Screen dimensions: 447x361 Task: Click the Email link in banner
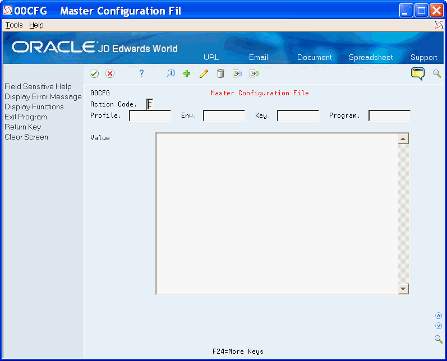click(259, 57)
